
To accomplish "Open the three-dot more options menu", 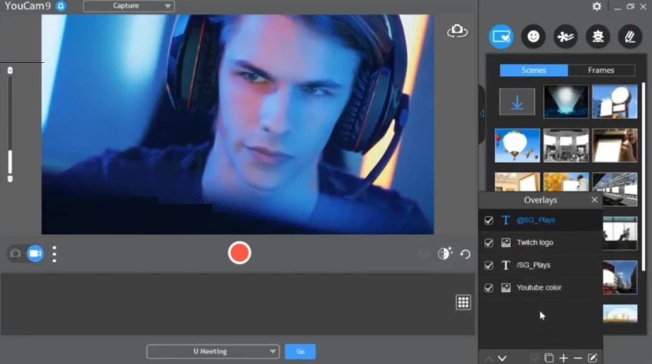I will coord(55,254).
